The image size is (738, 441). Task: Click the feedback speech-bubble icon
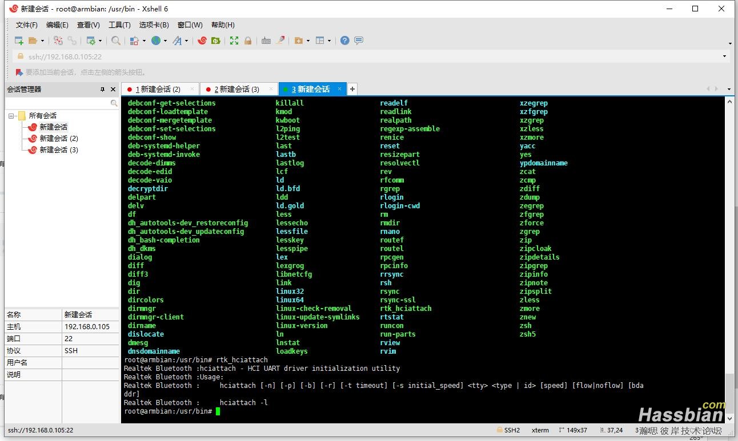pos(359,41)
